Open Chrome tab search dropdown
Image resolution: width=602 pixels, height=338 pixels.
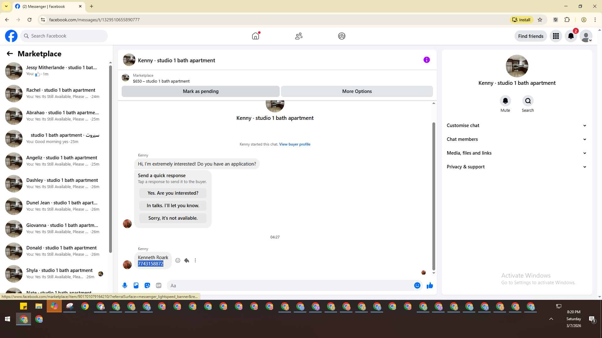[x=6, y=6]
